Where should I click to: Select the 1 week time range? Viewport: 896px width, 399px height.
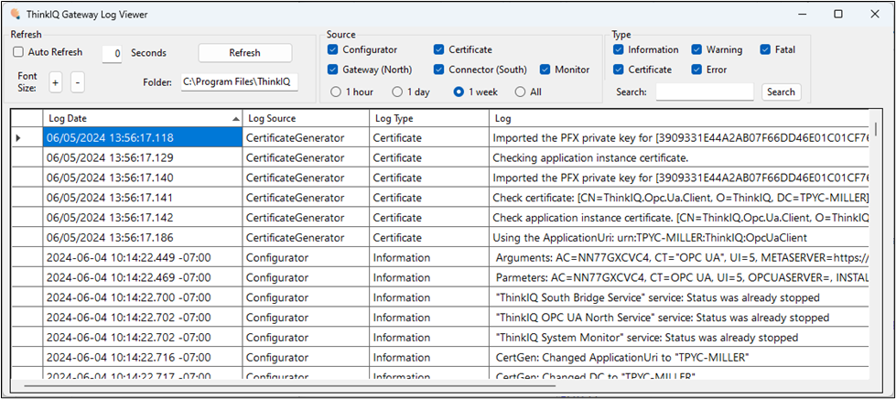pos(459,92)
